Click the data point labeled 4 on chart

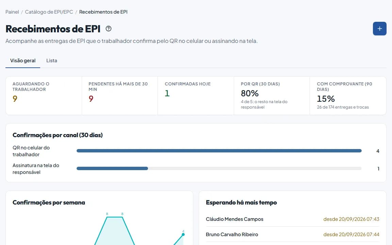point(183,234)
